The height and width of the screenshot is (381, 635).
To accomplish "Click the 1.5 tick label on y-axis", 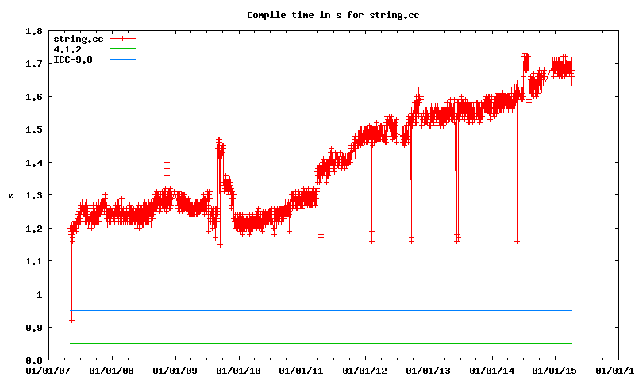I will 34,129.
